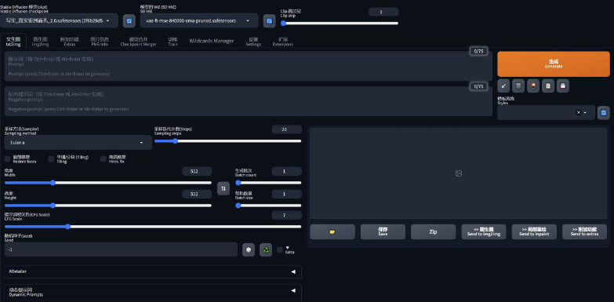Click the arrow icon to read last generation parameters
Viewport: 614px width, 302px height.
pyautogui.click(x=503, y=86)
